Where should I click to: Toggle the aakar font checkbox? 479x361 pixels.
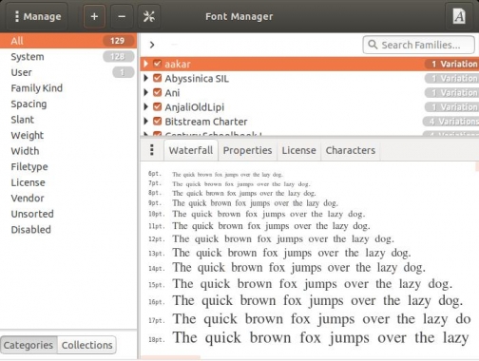click(157, 64)
